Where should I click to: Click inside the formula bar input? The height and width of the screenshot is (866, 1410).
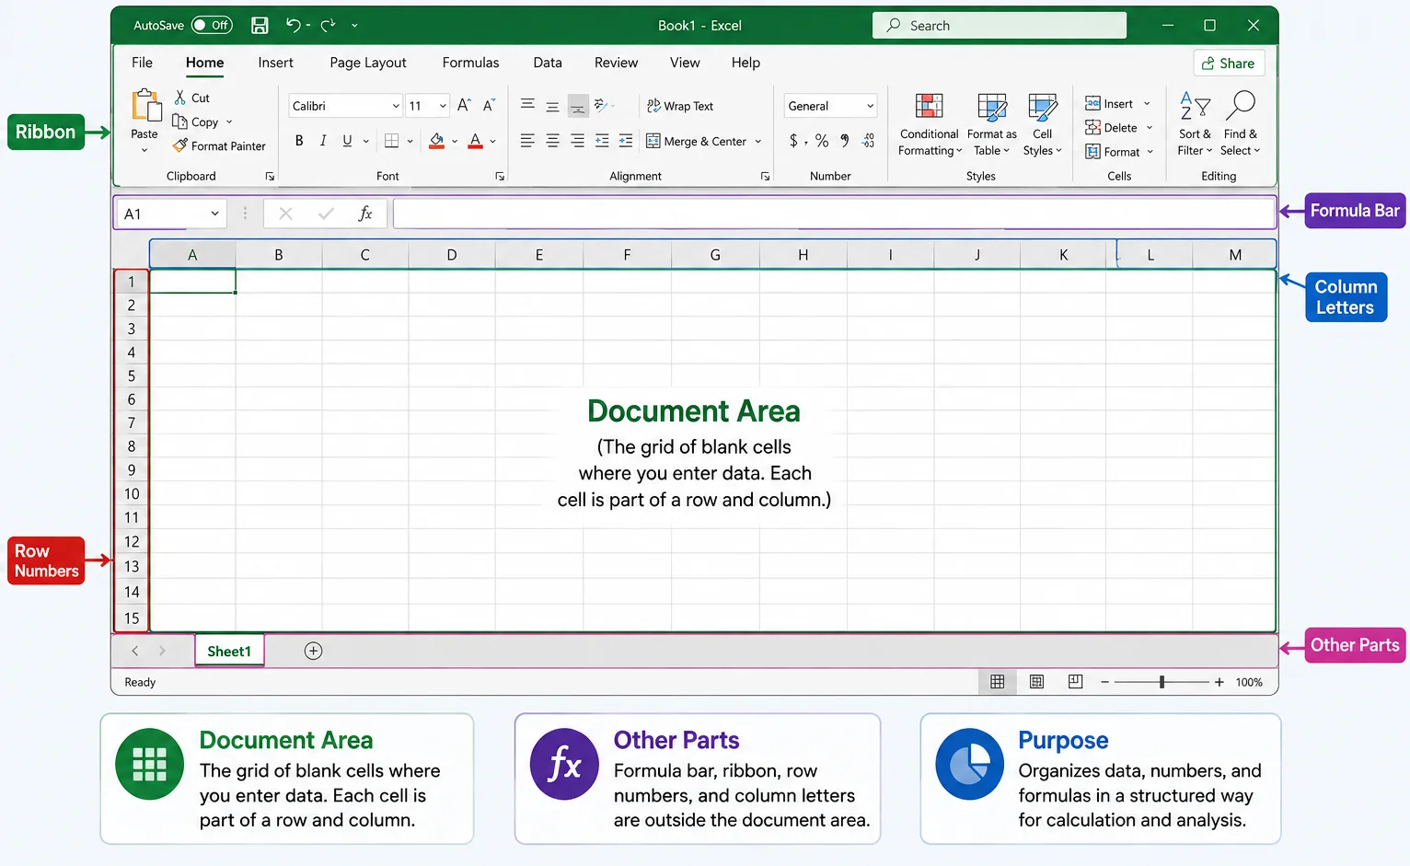coord(834,214)
